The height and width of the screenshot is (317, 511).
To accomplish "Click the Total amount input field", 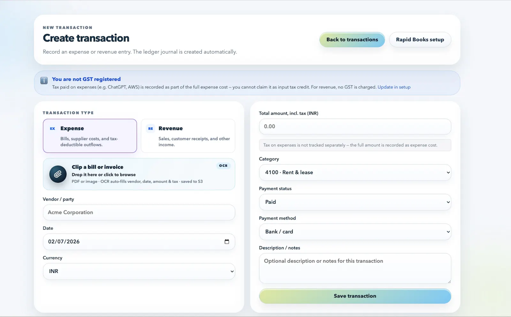I will pos(355,126).
